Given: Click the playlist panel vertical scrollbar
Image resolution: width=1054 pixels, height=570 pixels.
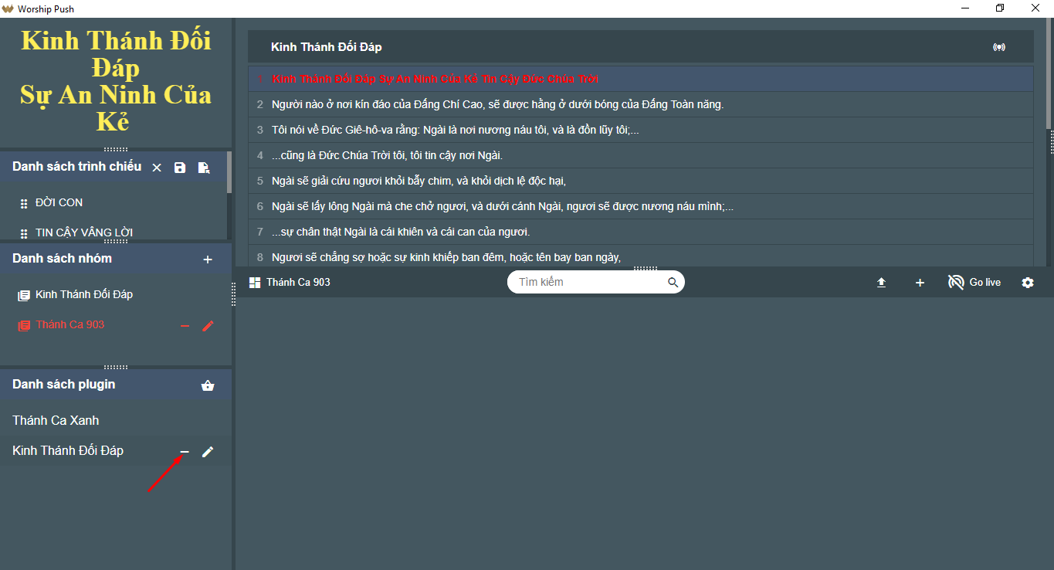Looking at the screenshot, I should [229, 172].
